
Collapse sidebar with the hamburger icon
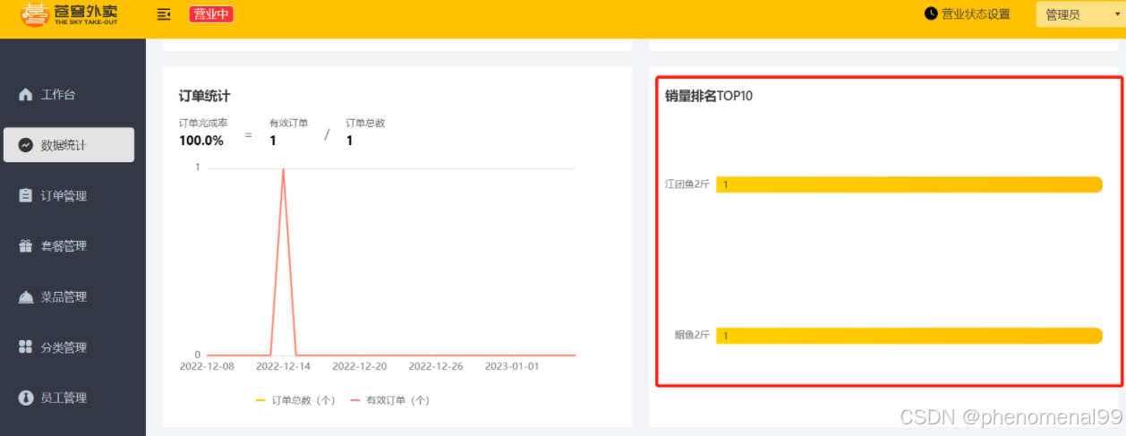(164, 14)
